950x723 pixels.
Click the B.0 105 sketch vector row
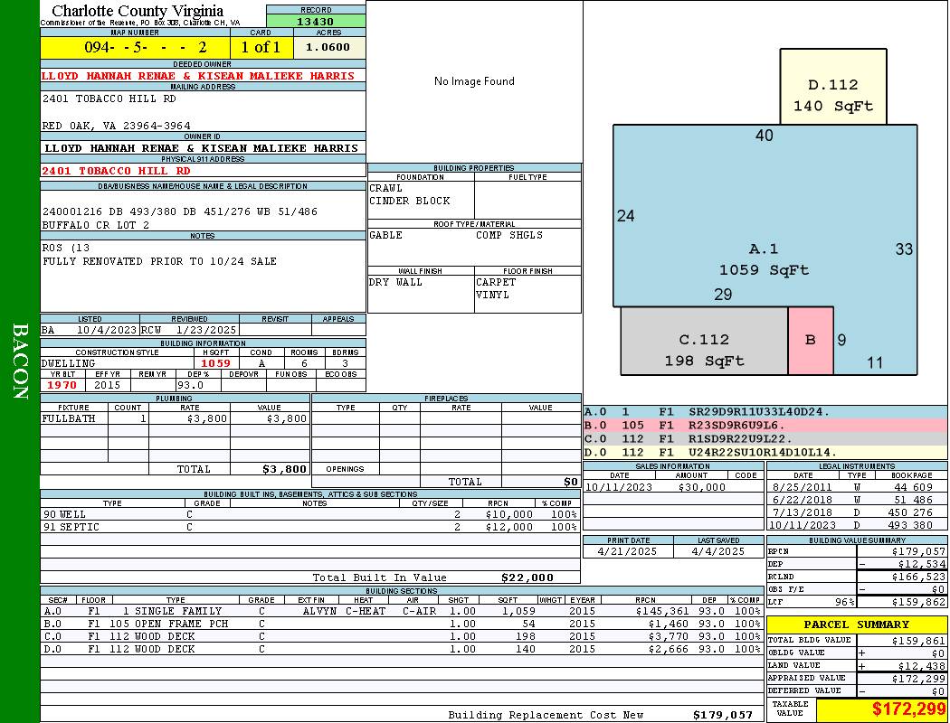[x=765, y=426]
